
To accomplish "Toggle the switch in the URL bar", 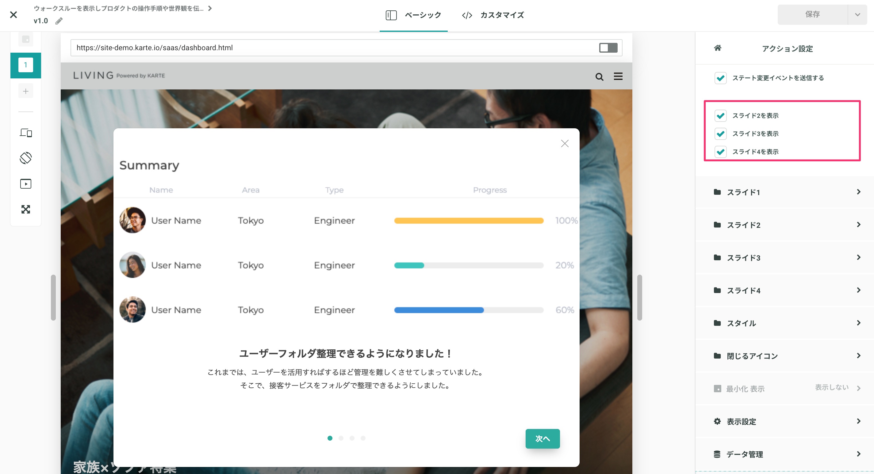I will [608, 48].
